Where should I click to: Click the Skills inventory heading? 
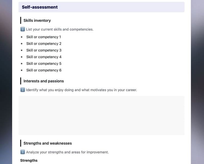37,20
